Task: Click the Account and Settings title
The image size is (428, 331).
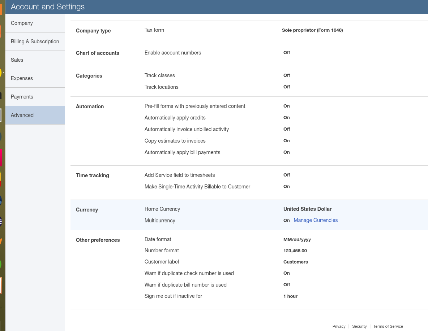Action: tap(47, 6)
